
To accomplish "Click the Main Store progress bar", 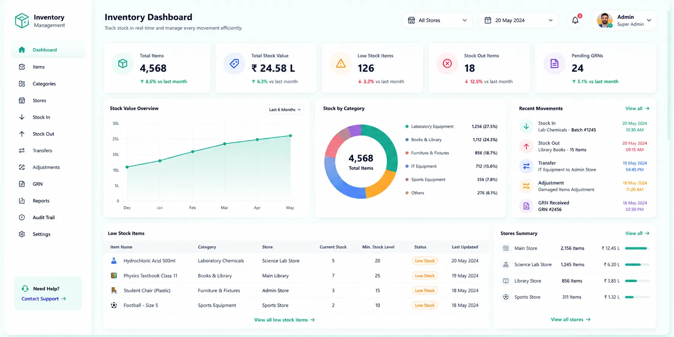I will tap(637, 248).
